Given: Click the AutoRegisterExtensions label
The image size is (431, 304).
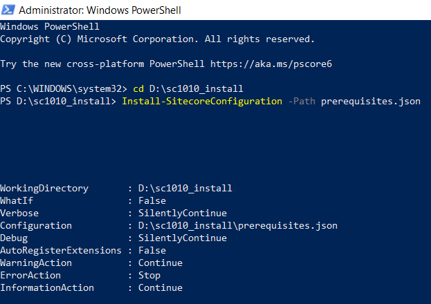Looking at the screenshot, I should pyautogui.click(x=58, y=250).
